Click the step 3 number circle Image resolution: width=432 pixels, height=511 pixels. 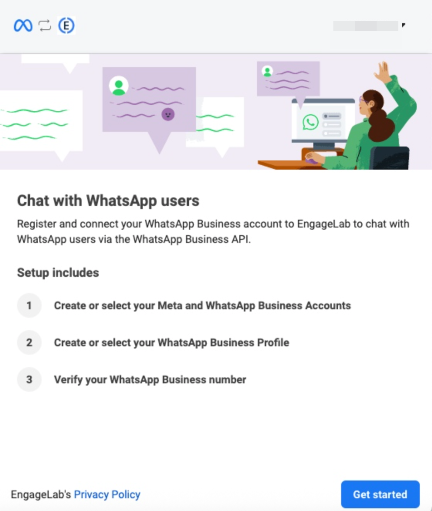[29, 380]
